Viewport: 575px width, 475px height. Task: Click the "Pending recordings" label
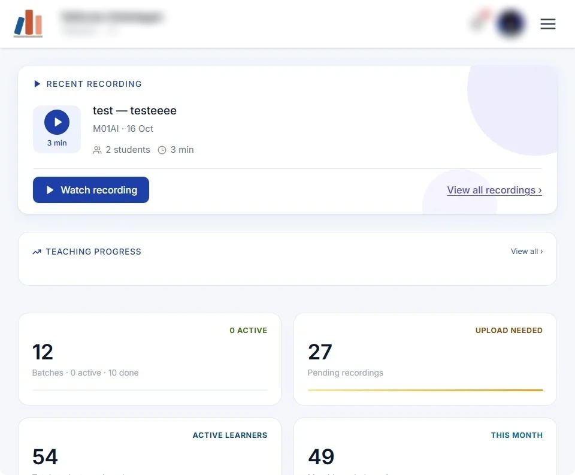pos(346,373)
